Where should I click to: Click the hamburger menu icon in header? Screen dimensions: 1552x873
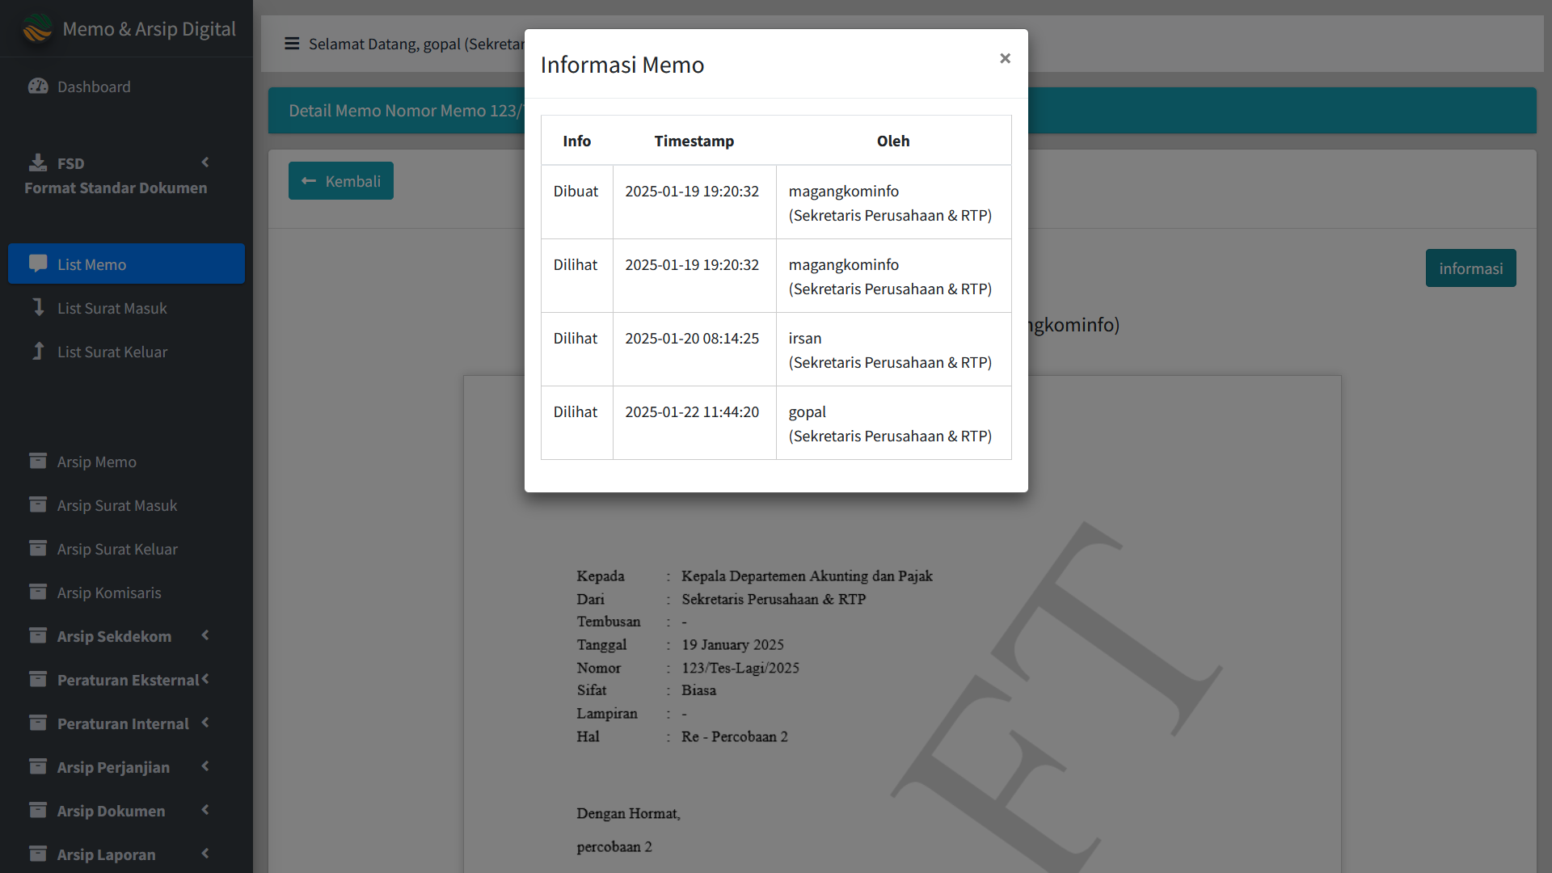[292, 44]
